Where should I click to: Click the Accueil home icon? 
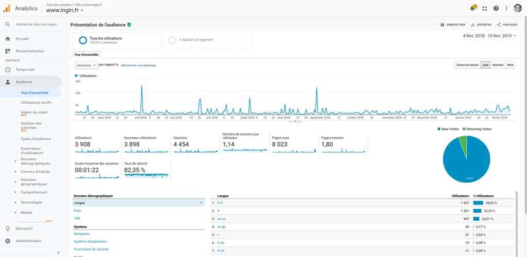[x=8, y=39]
